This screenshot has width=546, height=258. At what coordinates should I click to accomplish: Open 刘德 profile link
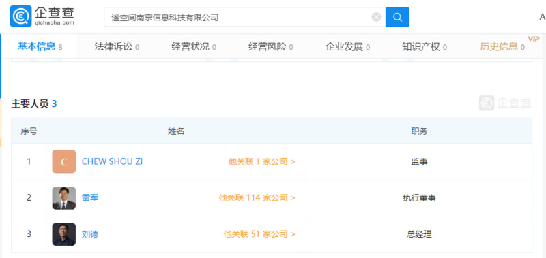coord(90,234)
